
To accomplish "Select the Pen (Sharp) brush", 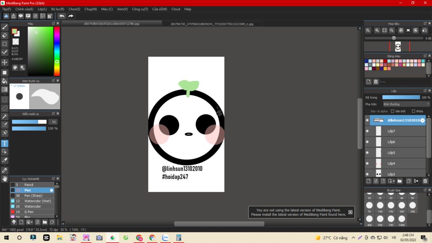I will tap(32, 196).
